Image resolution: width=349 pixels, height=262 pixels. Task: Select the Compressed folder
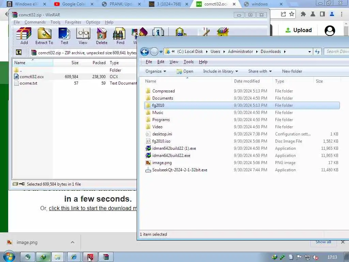click(242, 91)
